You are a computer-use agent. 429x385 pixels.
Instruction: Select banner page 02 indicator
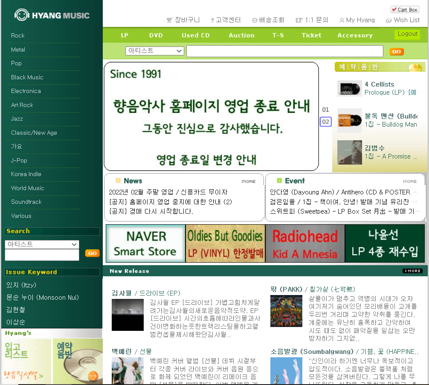tap(325, 122)
